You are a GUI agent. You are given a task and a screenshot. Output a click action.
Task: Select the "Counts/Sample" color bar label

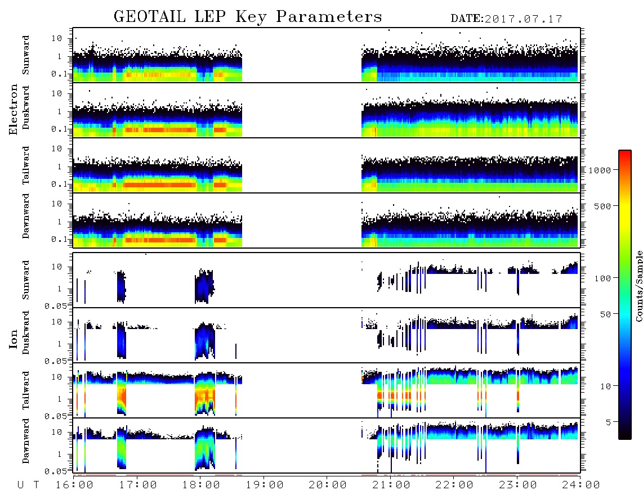[638, 286]
